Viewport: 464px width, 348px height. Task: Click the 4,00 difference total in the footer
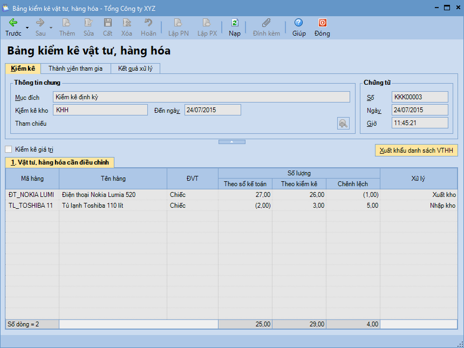pyautogui.click(x=353, y=324)
